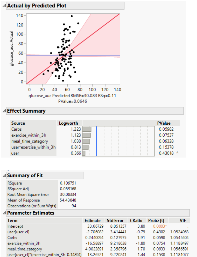The image size is (197, 257).
Task: Click the caret marker beside user PValue
Action: [x=177, y=153]
